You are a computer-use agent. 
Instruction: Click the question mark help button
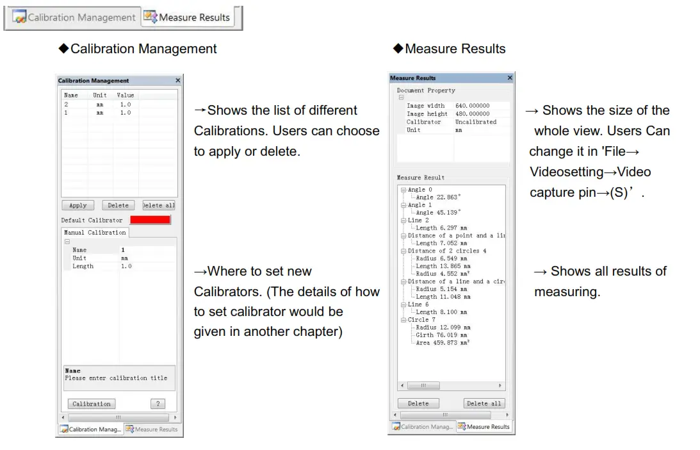[x=158, y=403]
